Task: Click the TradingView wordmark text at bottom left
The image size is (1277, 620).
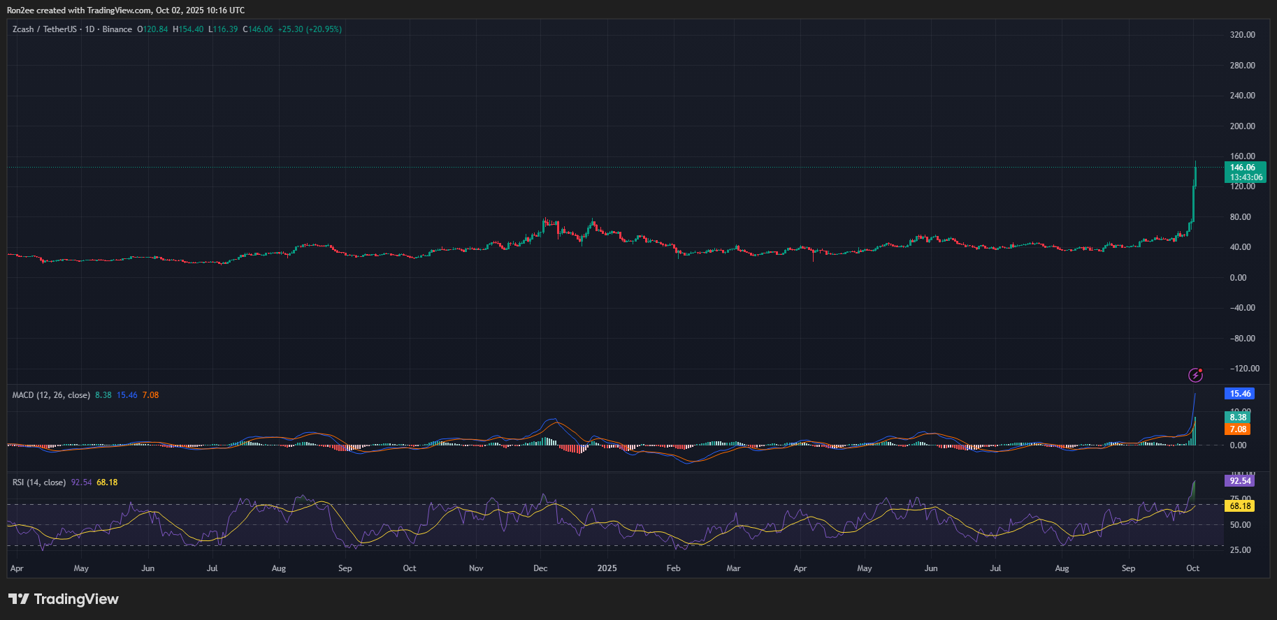Action: pyautogui.click(x=76, y=599)
